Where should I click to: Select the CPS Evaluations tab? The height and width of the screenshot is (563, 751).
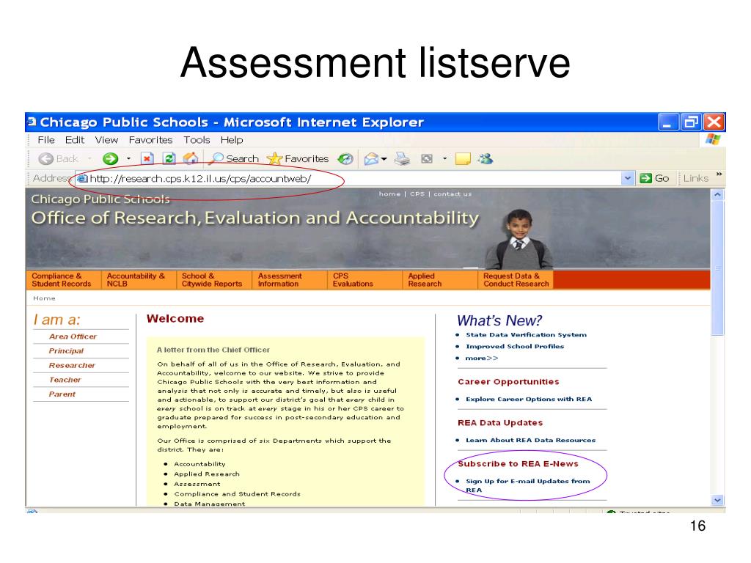364,279
